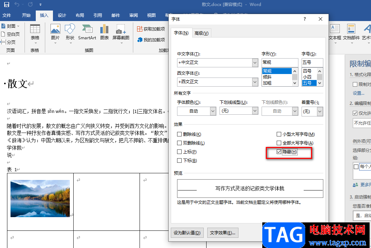The width and height of the screenshot is (371, 248).
Task: Switch to the Layout (布局) tab
Action: [80, 15]
